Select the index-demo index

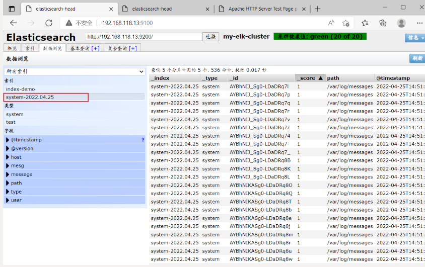coord(75,89)
